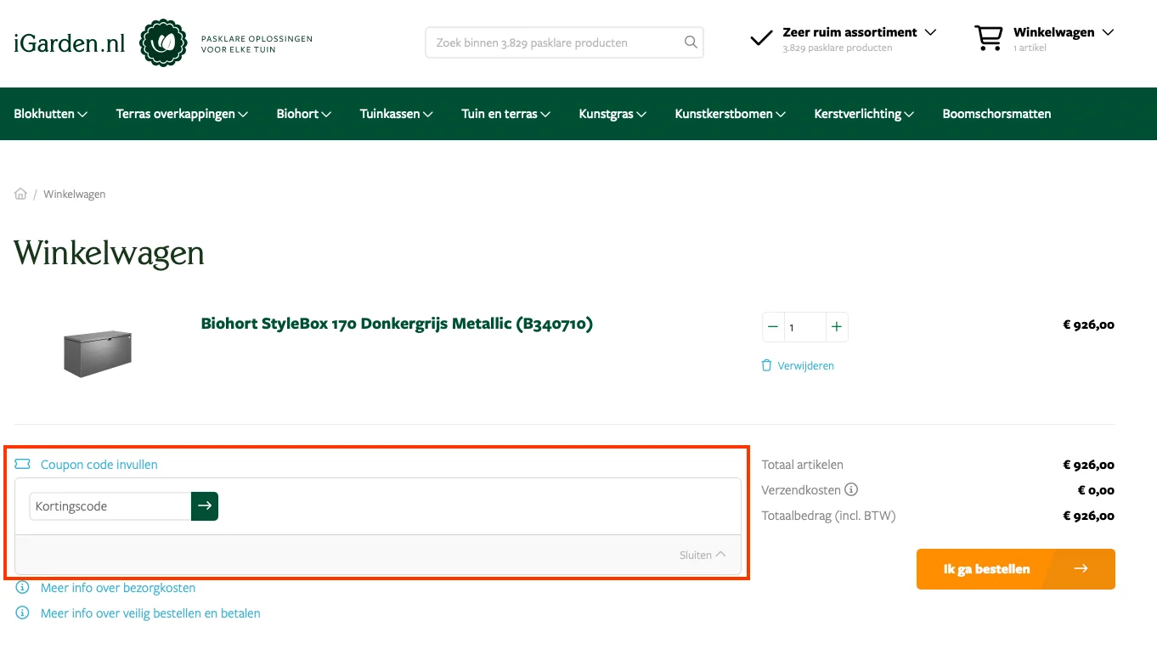Decrease quantity with the minus button

773,327
